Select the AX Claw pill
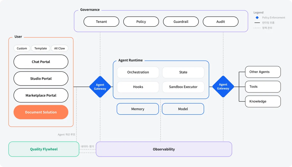The image size is (292, 167). [x=60, y=48]
